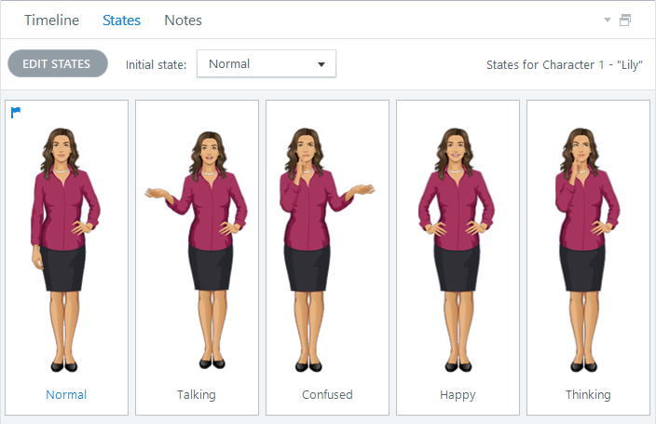Click the Initial state dropdown arrow
Image resolution: width=656 pixels, height=424 pixels.
click(321, 64)
